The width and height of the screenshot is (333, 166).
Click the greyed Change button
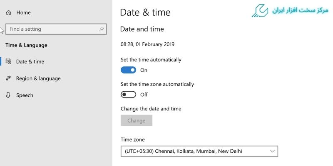pyautogui.click(x=137, y=120)
